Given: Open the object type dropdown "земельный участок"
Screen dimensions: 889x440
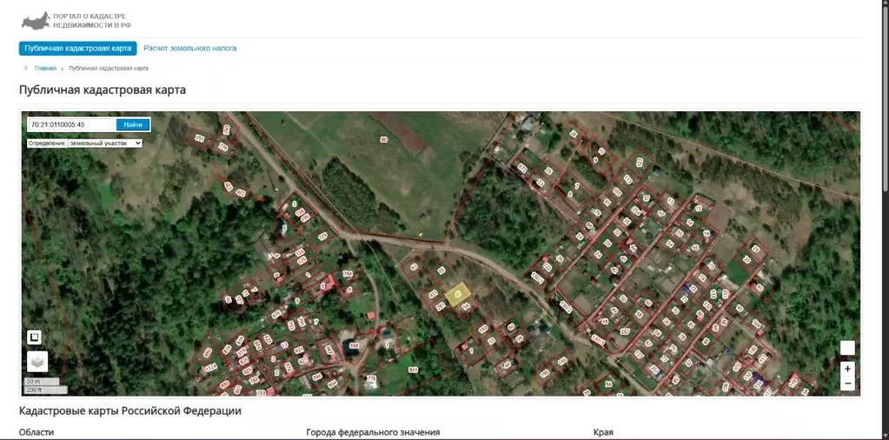Looking at the screenshot, I should pos(105,143).
